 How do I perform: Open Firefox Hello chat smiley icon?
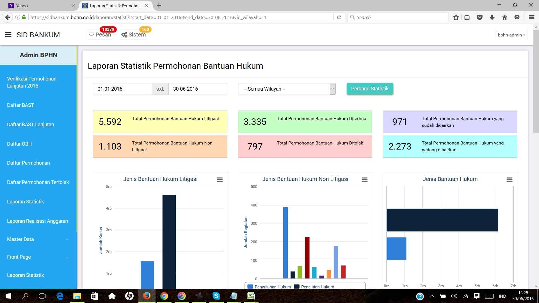(x=517, y=17)
